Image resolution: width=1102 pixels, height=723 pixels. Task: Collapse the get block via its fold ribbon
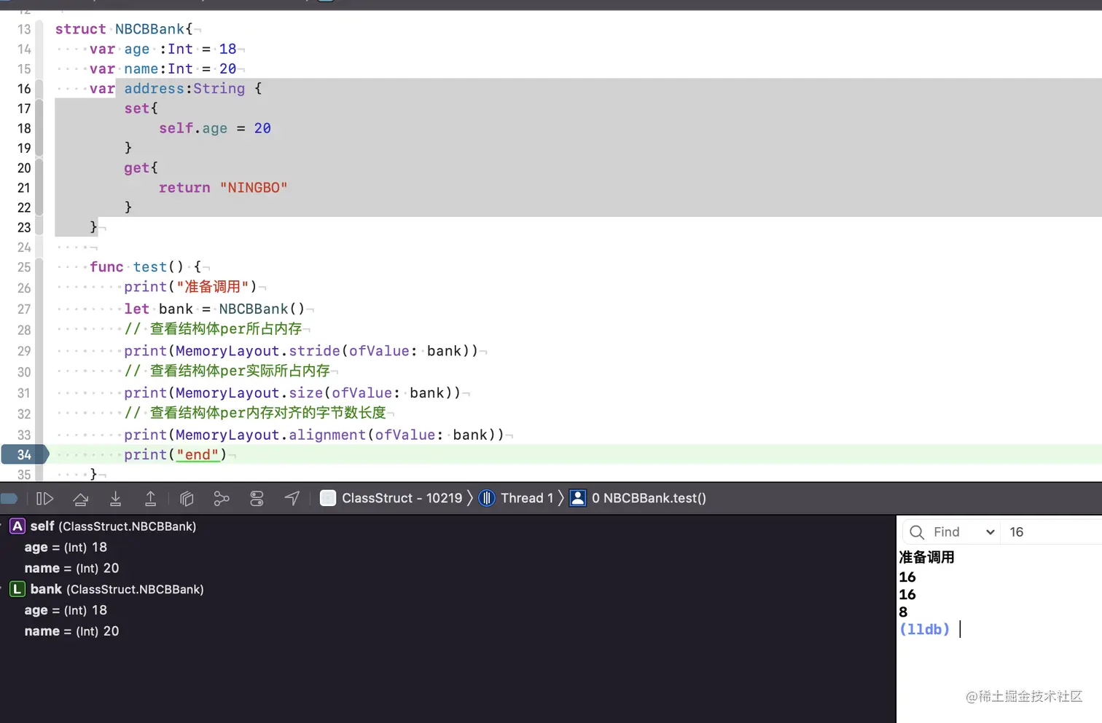click(x=39, y=187)
